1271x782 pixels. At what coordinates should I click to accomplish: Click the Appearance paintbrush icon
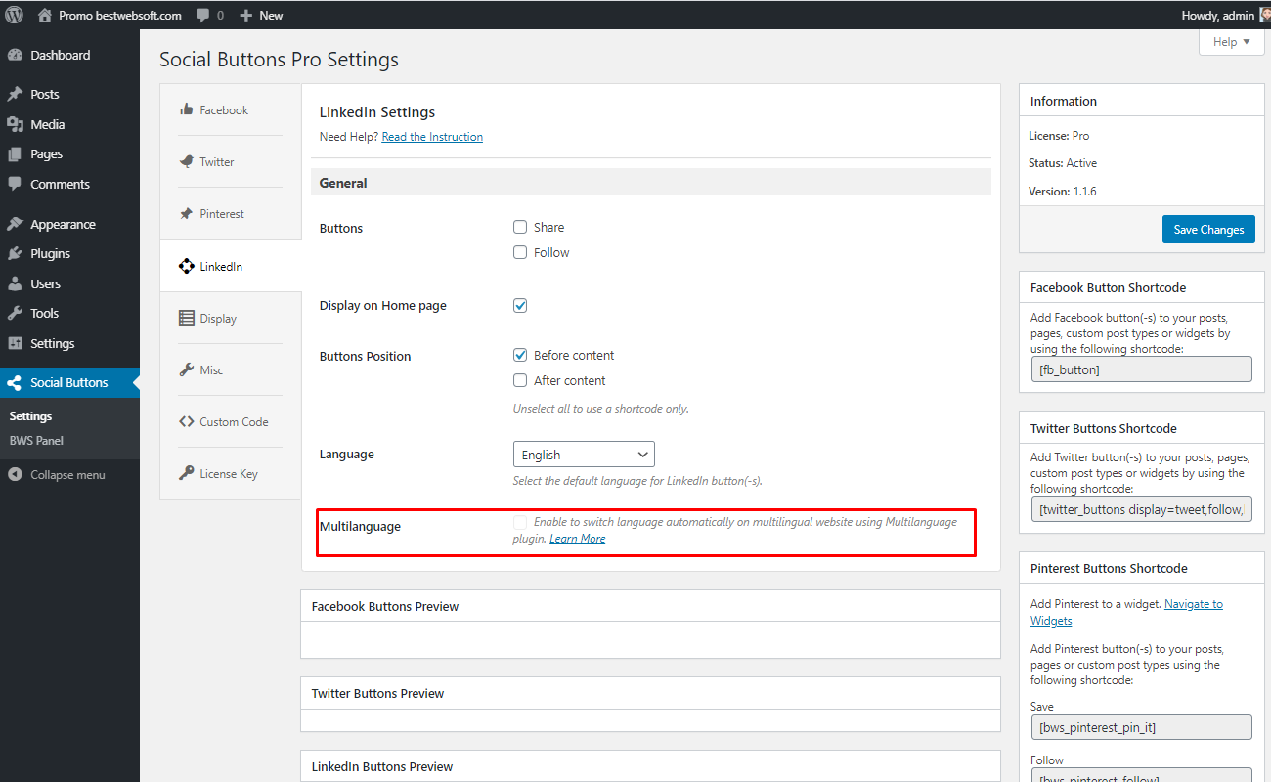pyautogui.click(x=15, y=224)
